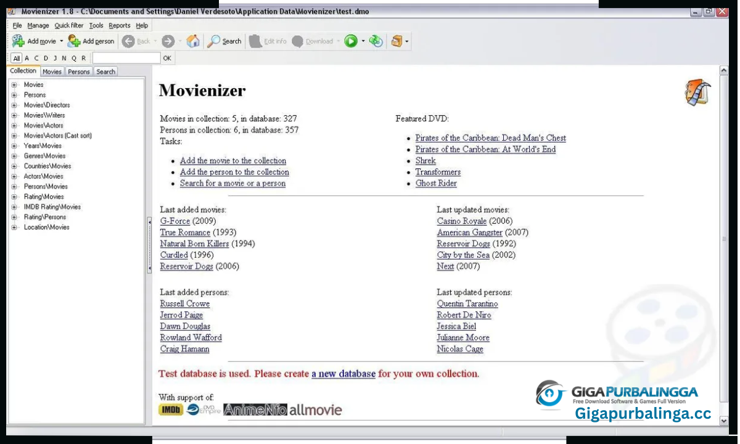Viewport: 740px width, 444px height.
Task: Open the Add movie dropdown arrow
Action: [61, 41]
